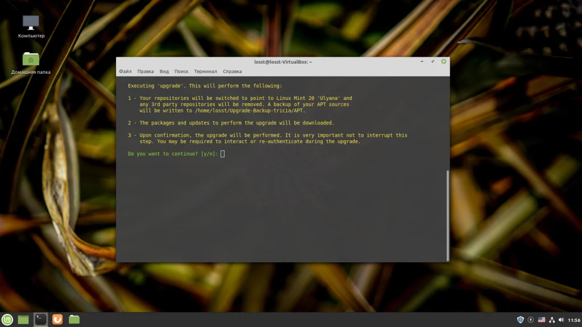582x327 pixels.
Task: Click the cursor after the continue prompt
Action: coord(222,153)
